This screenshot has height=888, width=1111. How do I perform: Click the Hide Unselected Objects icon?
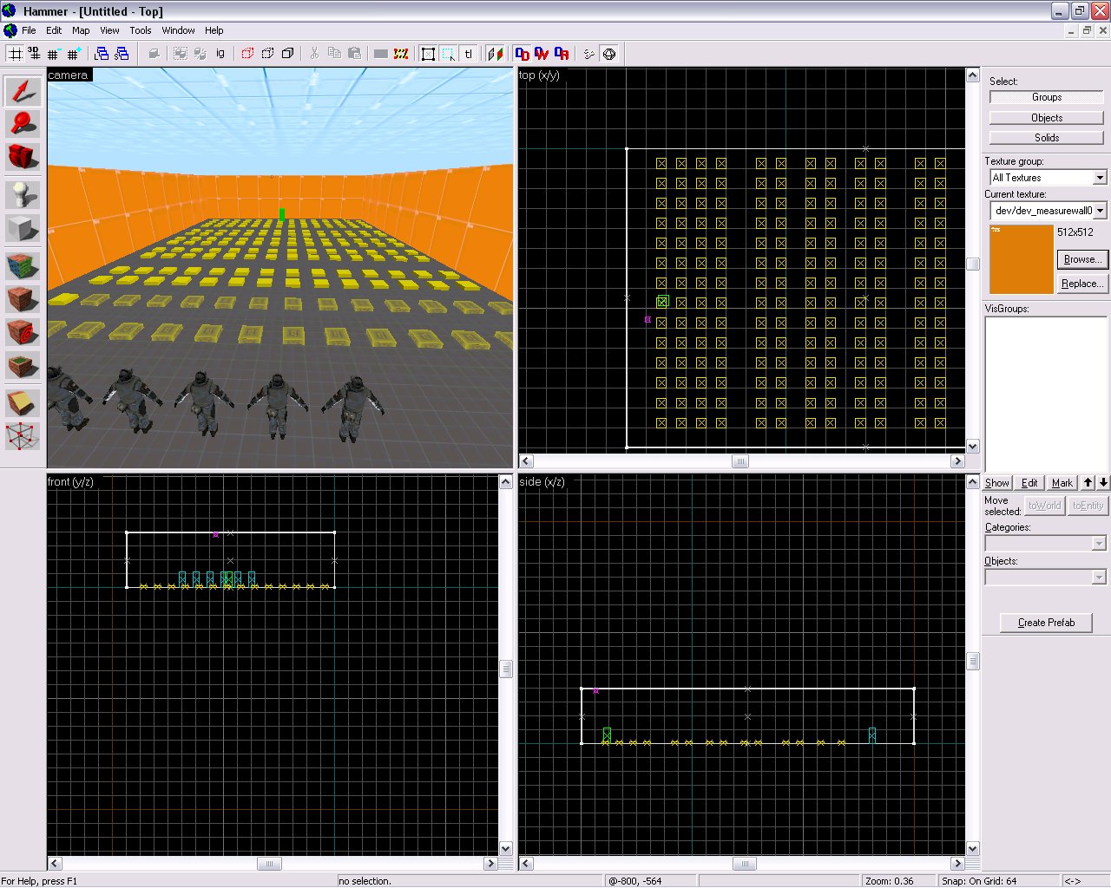267,54
